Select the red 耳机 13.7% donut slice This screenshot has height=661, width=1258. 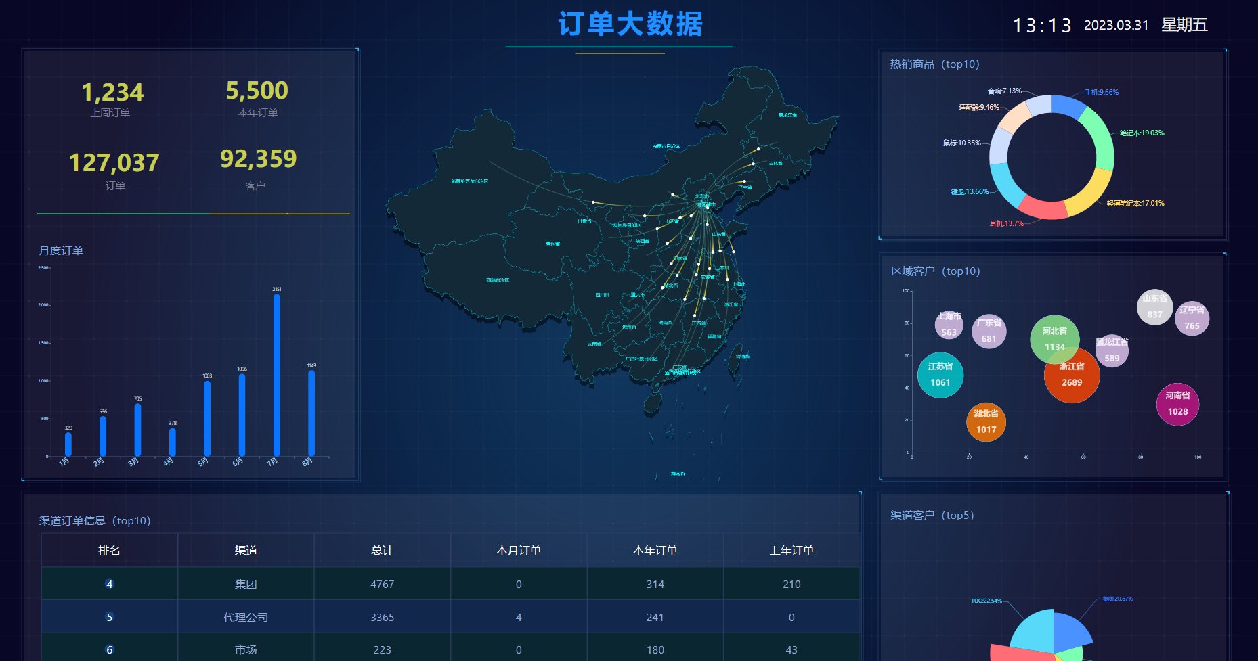click(1041, 209)
